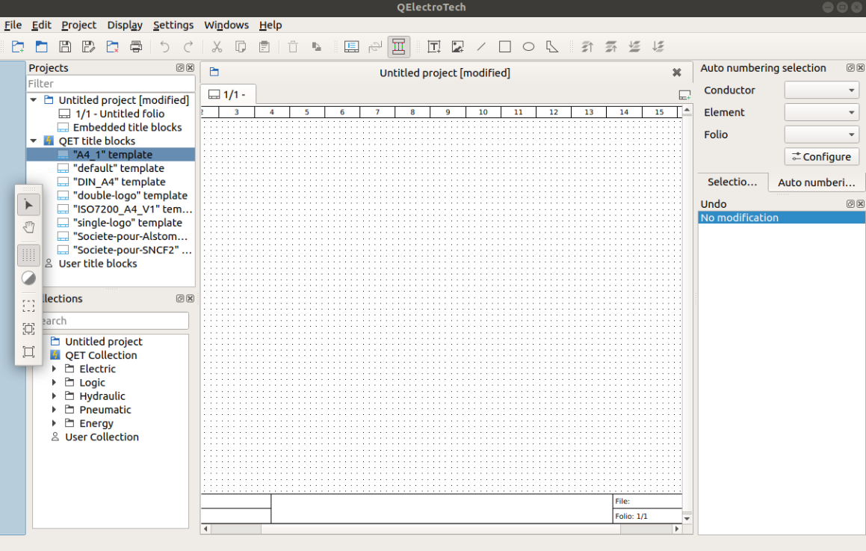Open the Settings menu

pos(173,25)
